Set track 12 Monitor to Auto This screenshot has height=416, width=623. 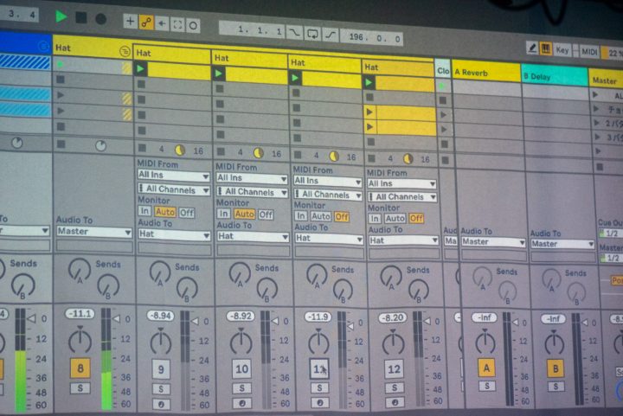coord(395,218)
